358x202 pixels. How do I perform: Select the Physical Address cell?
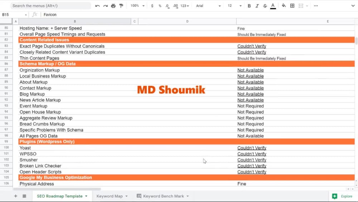(75, 184)
